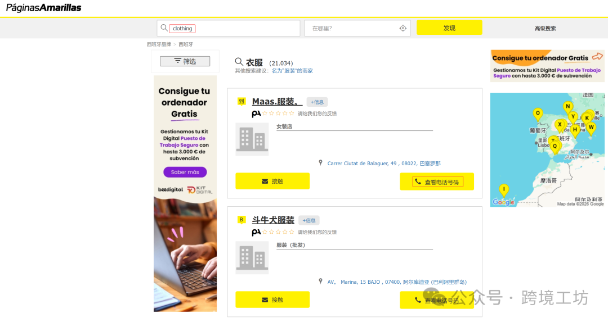
Task: Click the Google logo on the map
Action: click(503, 202)
